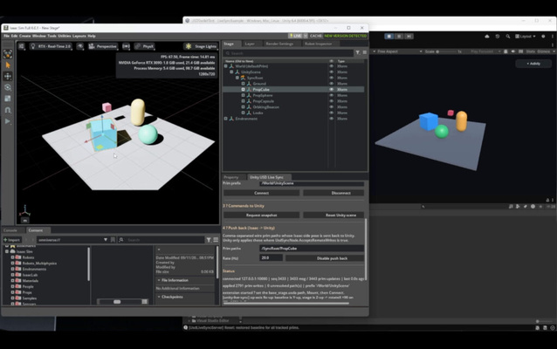Image resolution: width=557 pixels, height=349 pixels.
Task: Click the Unity Play button
Action: tap(389, 37)
